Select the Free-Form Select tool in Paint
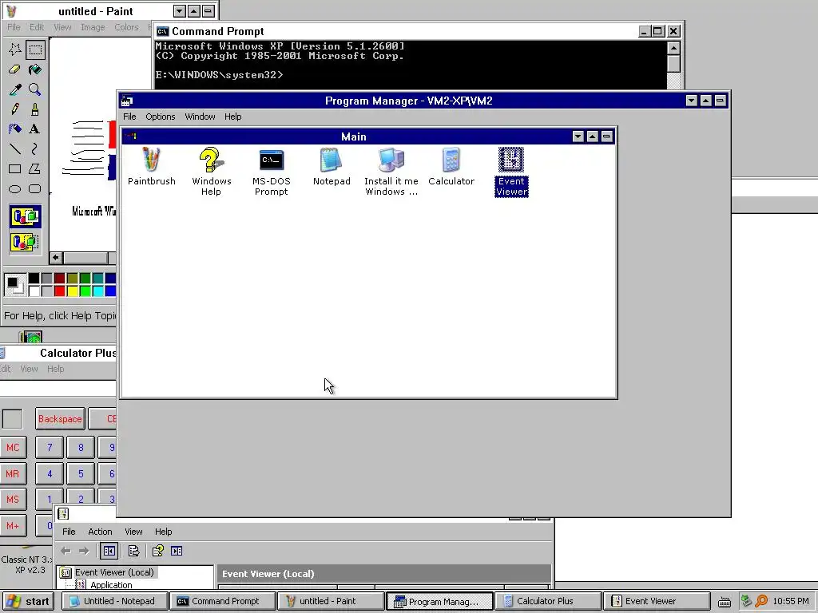The image size is (818, 613). coord(15,49)
